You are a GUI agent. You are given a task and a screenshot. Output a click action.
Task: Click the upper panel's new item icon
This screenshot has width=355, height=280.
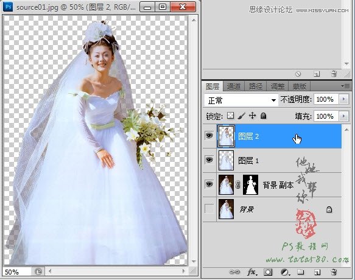coord(317,74)
